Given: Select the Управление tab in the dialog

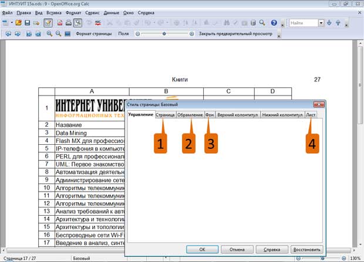Looking at the screenshot, I should [141, 114].
